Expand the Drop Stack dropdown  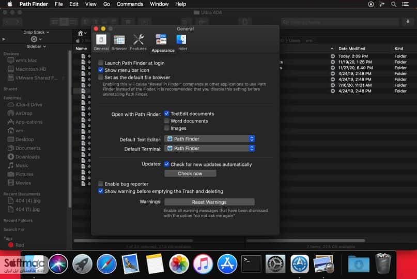[36, 32]
